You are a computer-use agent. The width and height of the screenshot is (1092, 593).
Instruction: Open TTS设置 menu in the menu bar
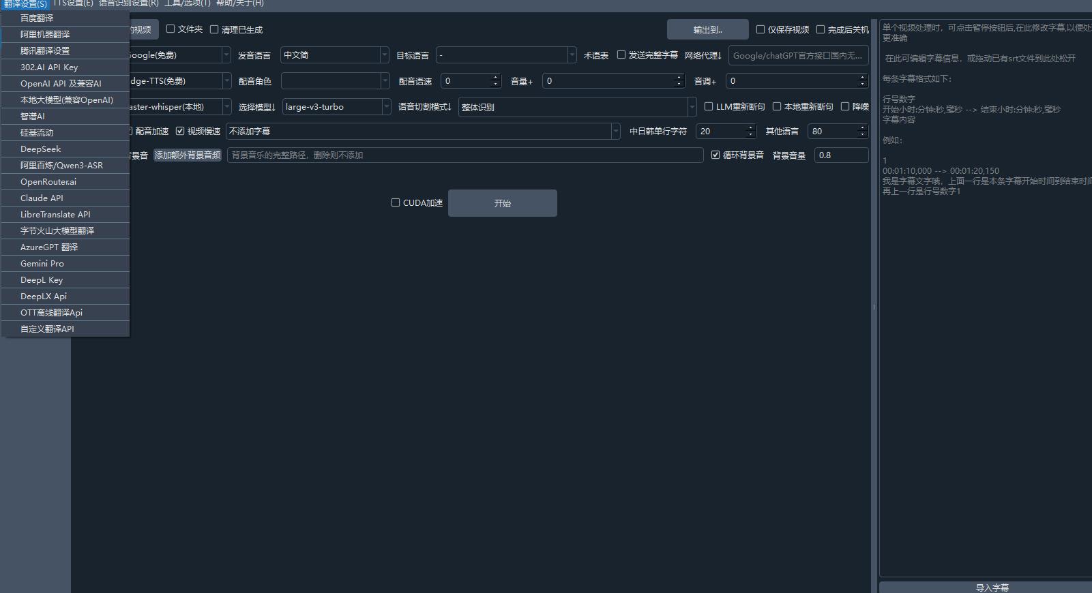coord(73,3)
